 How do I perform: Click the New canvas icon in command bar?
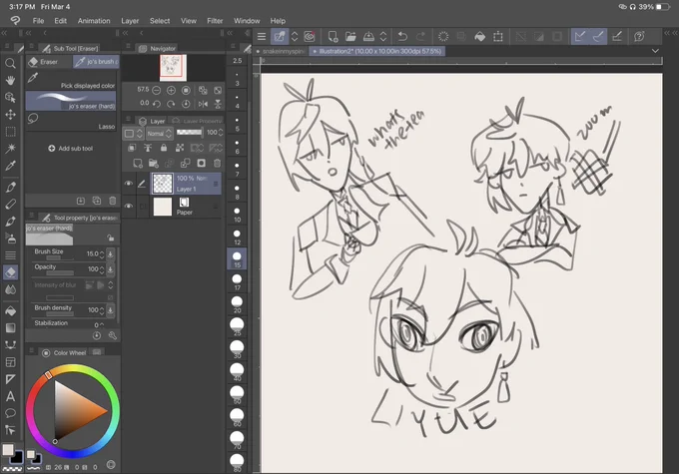click(x=333, y=36)
